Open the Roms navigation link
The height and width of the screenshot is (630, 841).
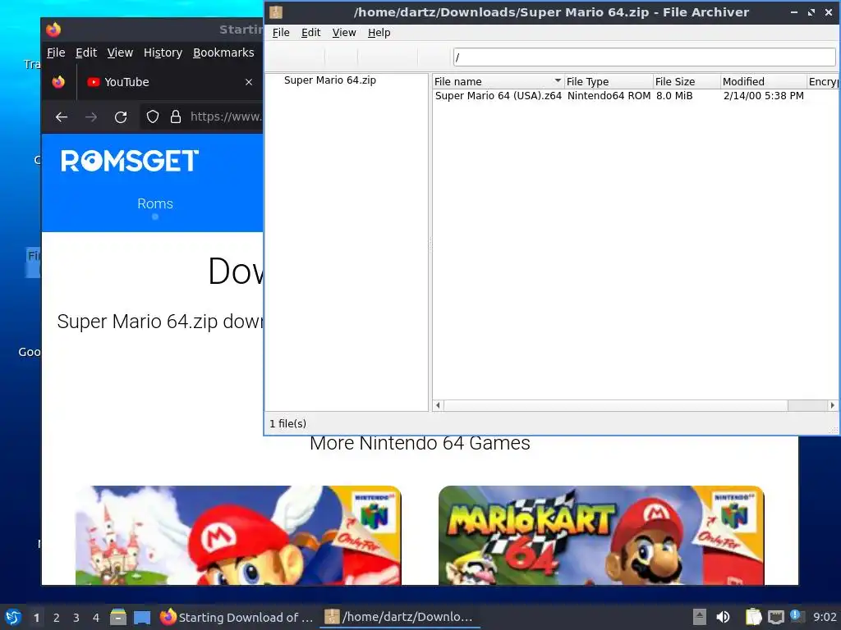coord(155,203)
